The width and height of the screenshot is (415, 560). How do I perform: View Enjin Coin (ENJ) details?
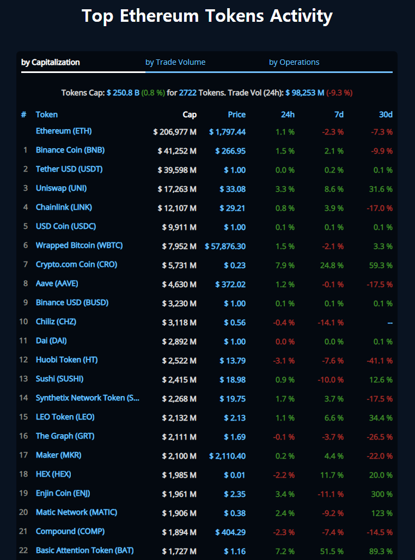click(63, 493)
